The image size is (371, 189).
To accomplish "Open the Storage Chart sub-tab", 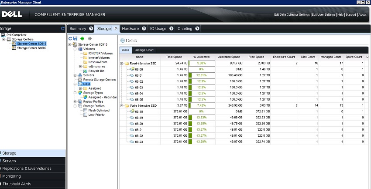I will [x=144, y=50].
